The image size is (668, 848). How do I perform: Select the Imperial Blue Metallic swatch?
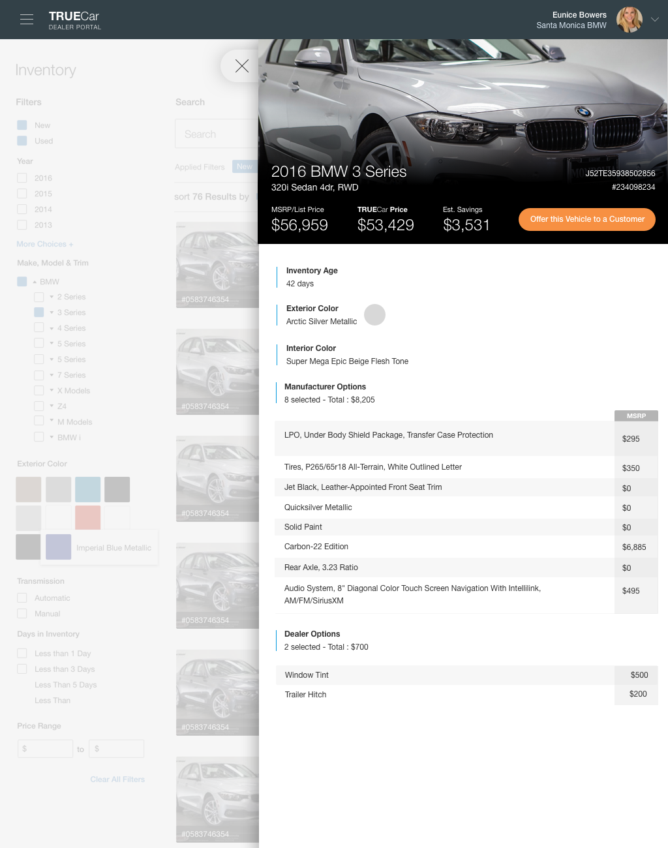tap(58, 547)
